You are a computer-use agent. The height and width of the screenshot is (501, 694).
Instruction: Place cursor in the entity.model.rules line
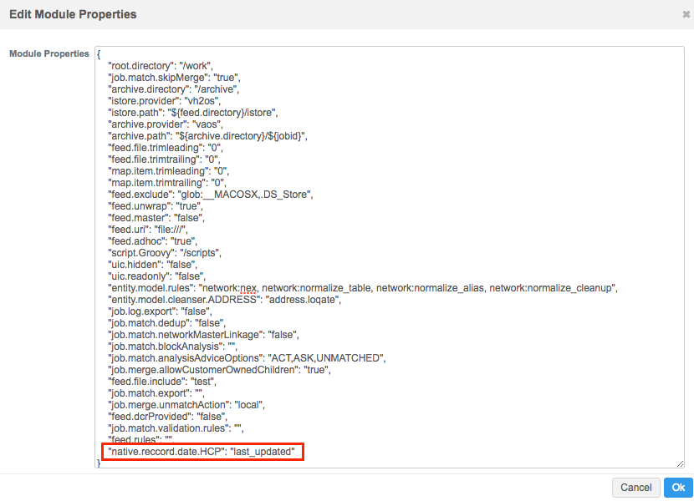click(x=363, y=288)
